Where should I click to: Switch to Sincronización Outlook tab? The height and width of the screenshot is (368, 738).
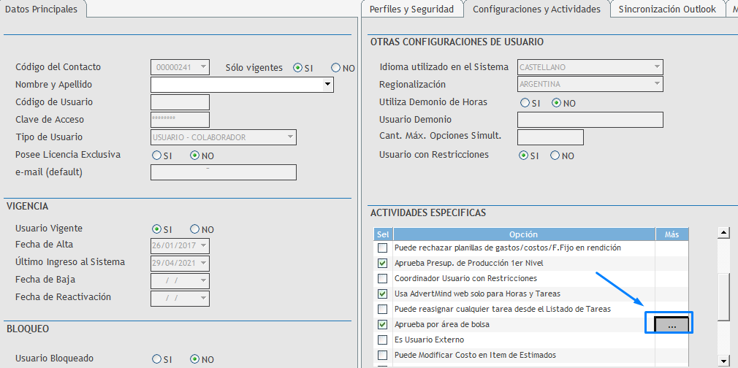point(666,9)
